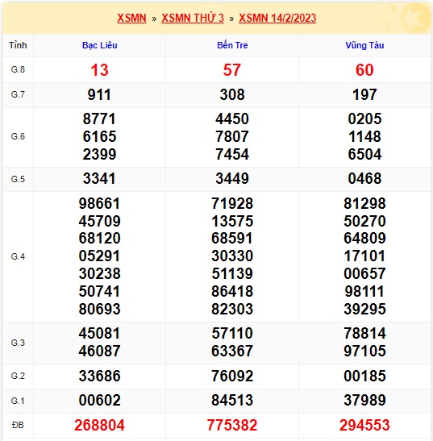Open the XSMN 14/2/2023 link
The height and width of the screenshot is (441, 433).
point(277,18)
